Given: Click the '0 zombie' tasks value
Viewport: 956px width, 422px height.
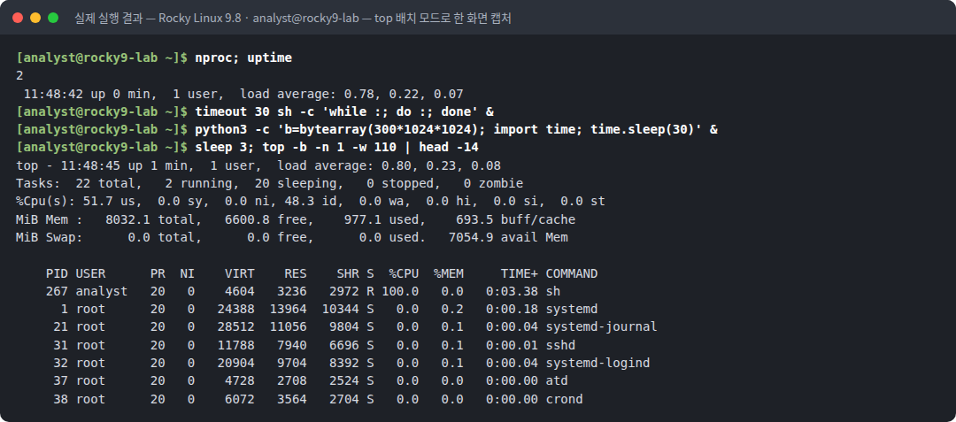Looking at the screenshot, I should (493, 184).
